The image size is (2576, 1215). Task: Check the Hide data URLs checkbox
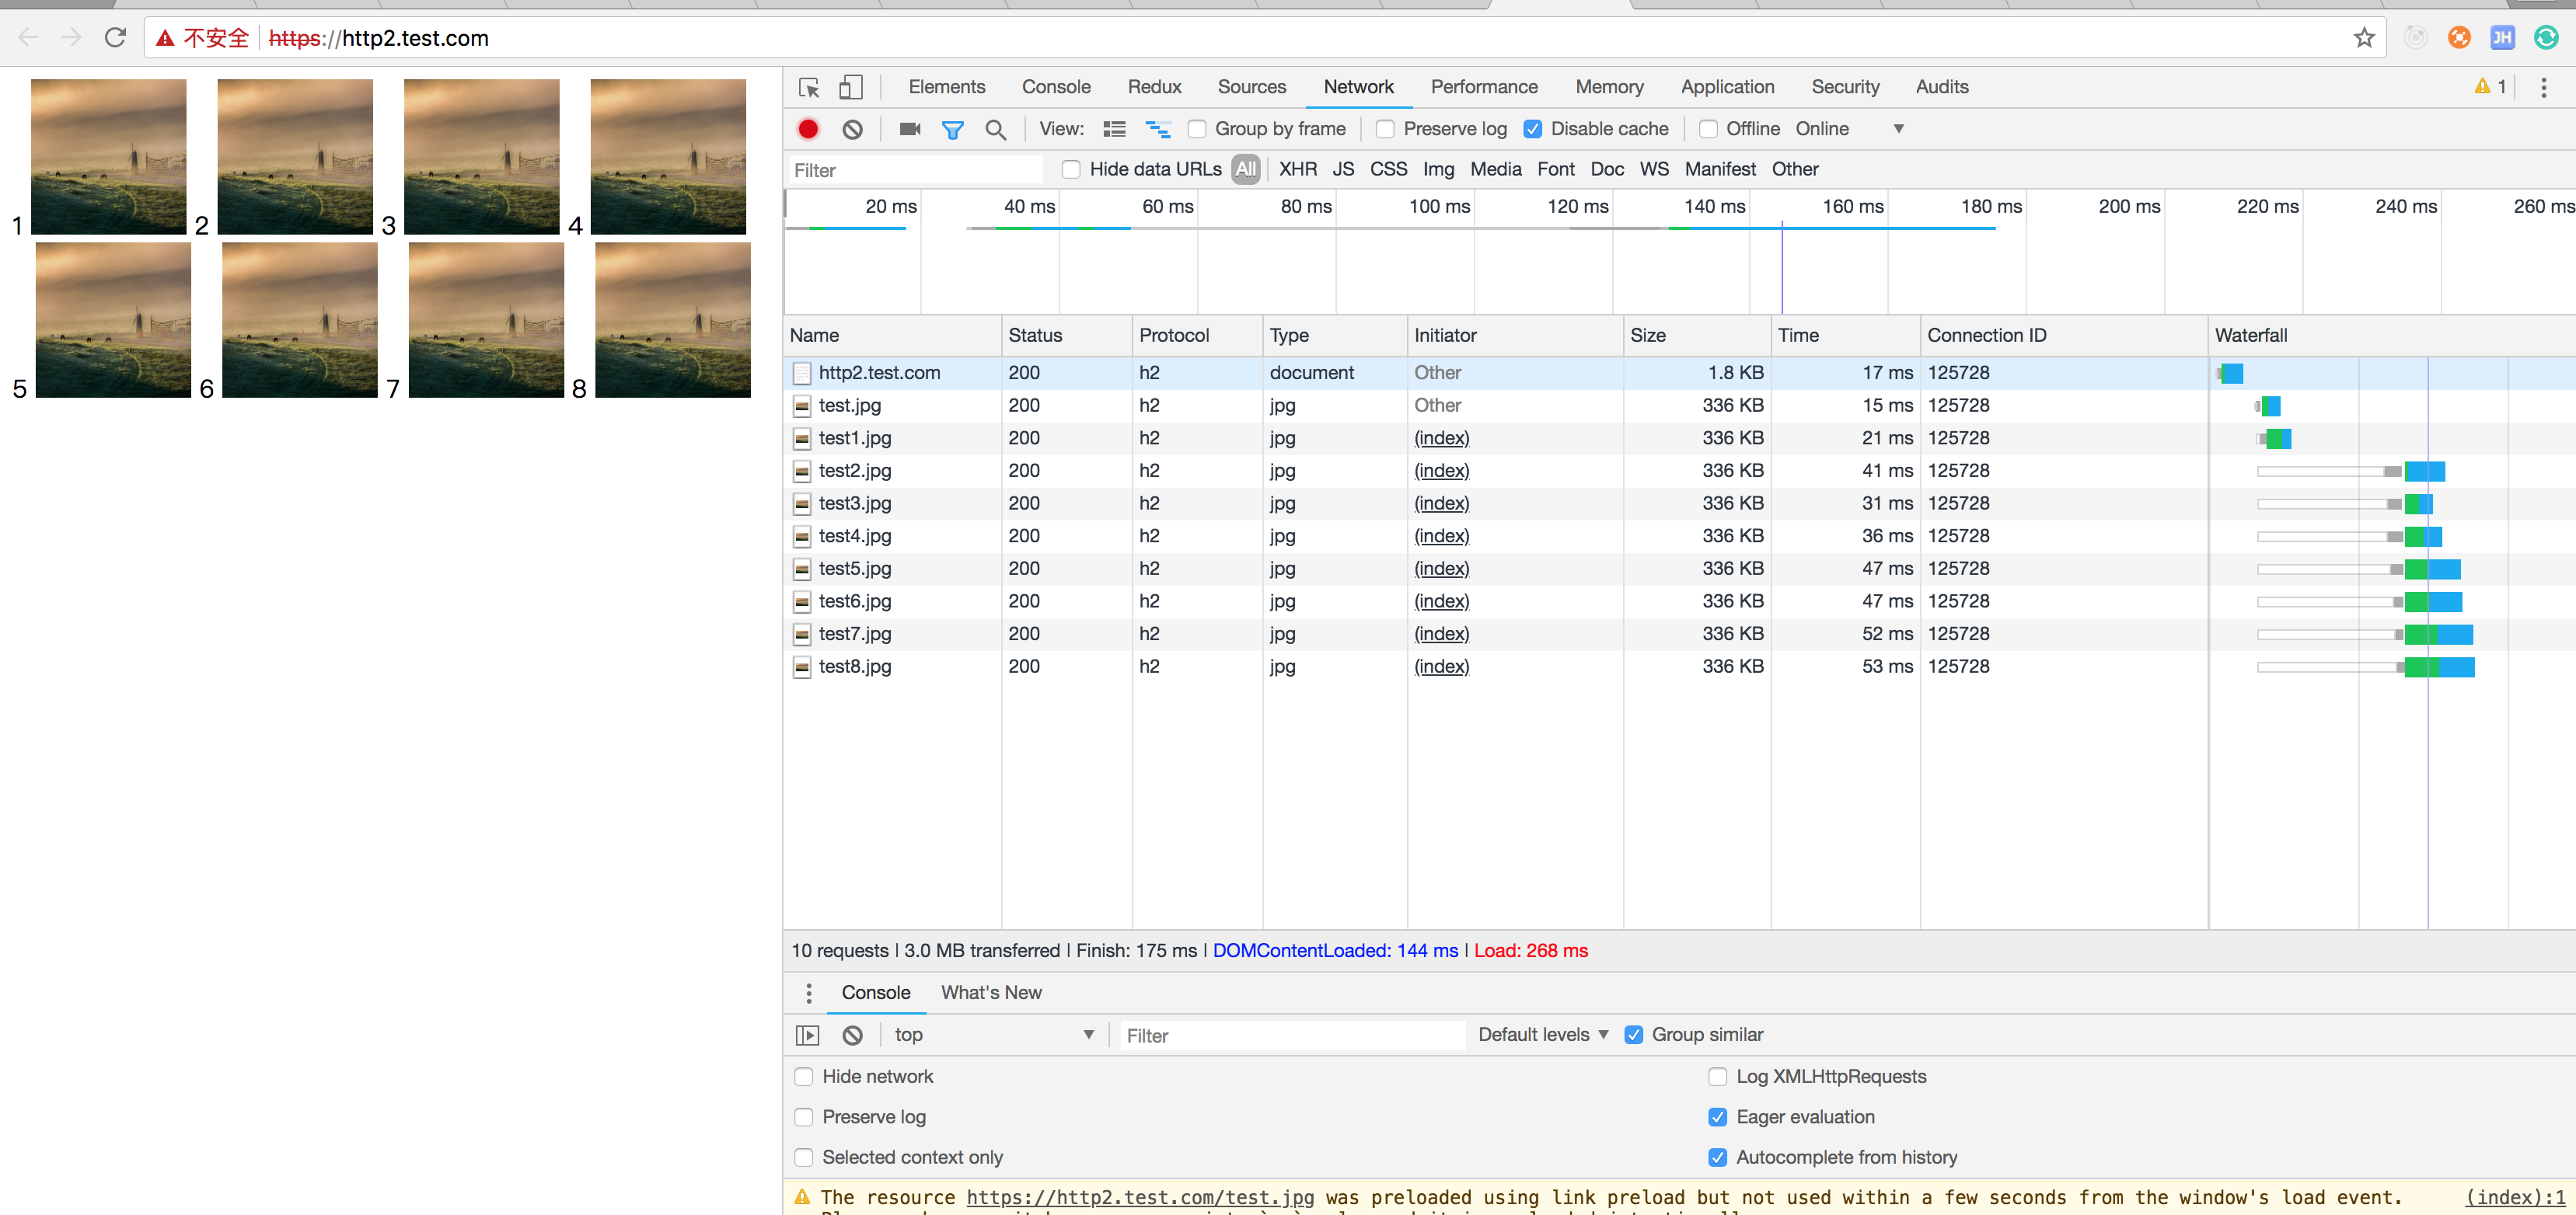1071,170
